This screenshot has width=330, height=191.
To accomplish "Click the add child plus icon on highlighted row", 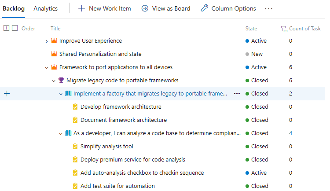I will tap(7, 93).
